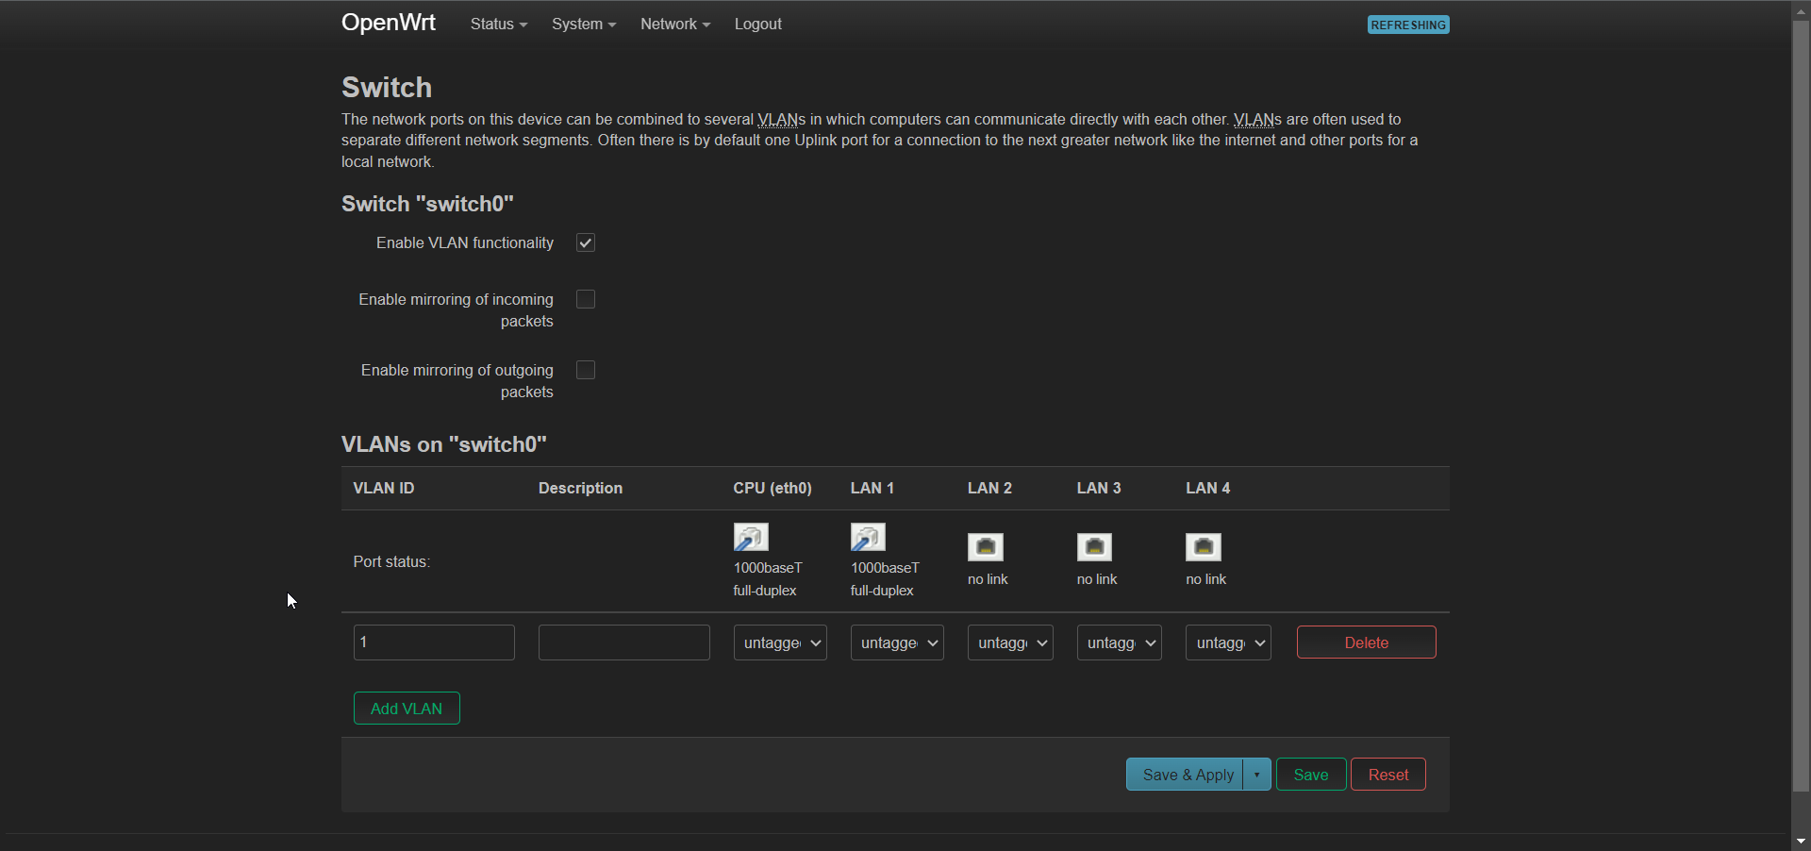
Task: Focus the VLAN Description input field
Action: (624, 642)
